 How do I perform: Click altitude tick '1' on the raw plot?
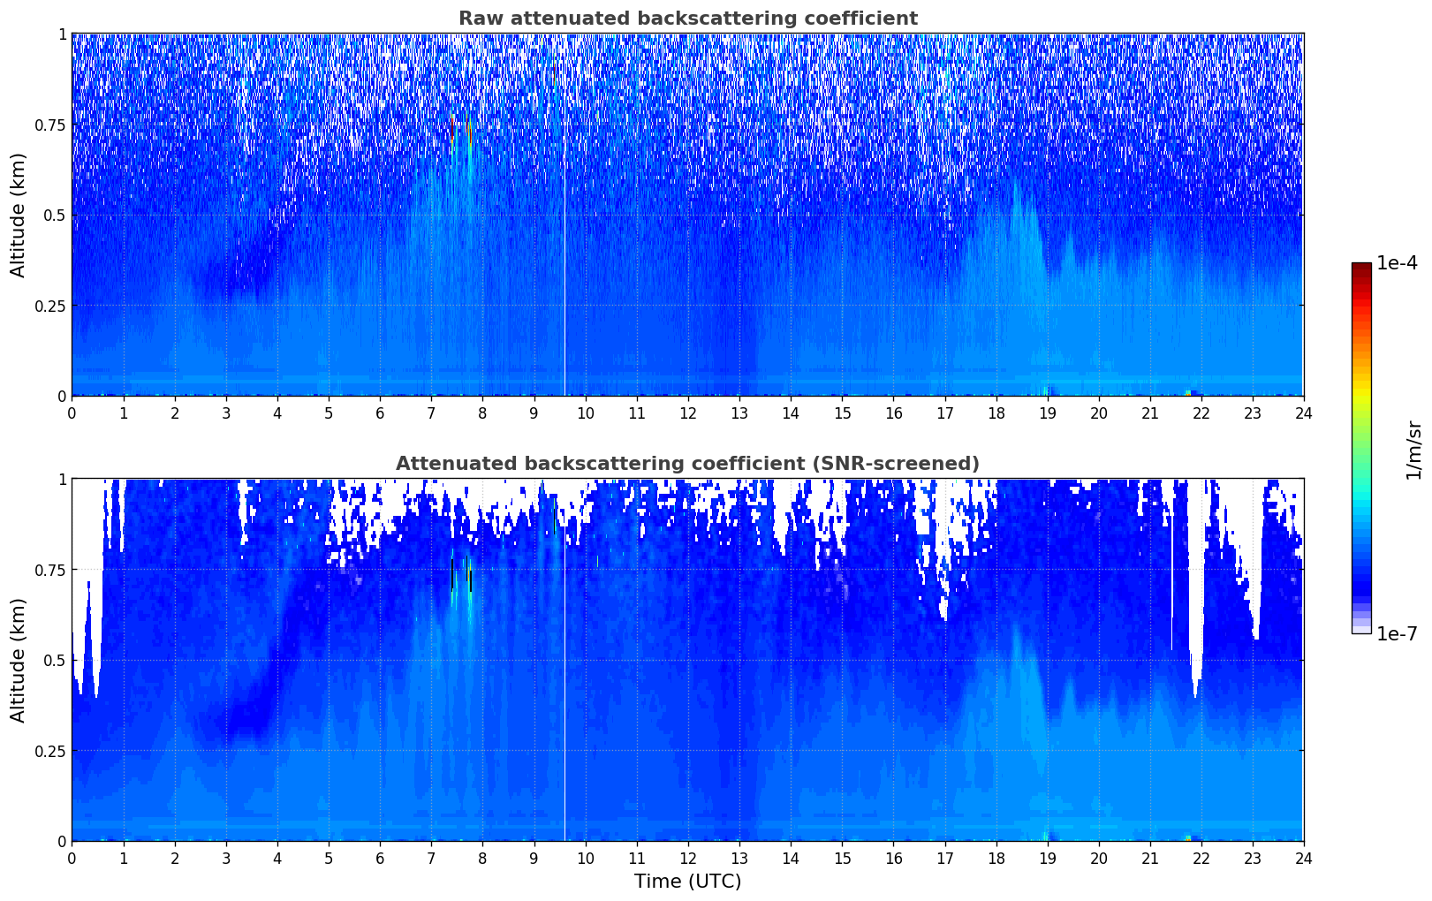click(62, 34)
